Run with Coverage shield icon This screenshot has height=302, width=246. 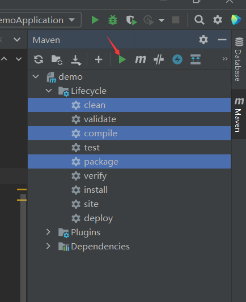(x=132, y=20)
